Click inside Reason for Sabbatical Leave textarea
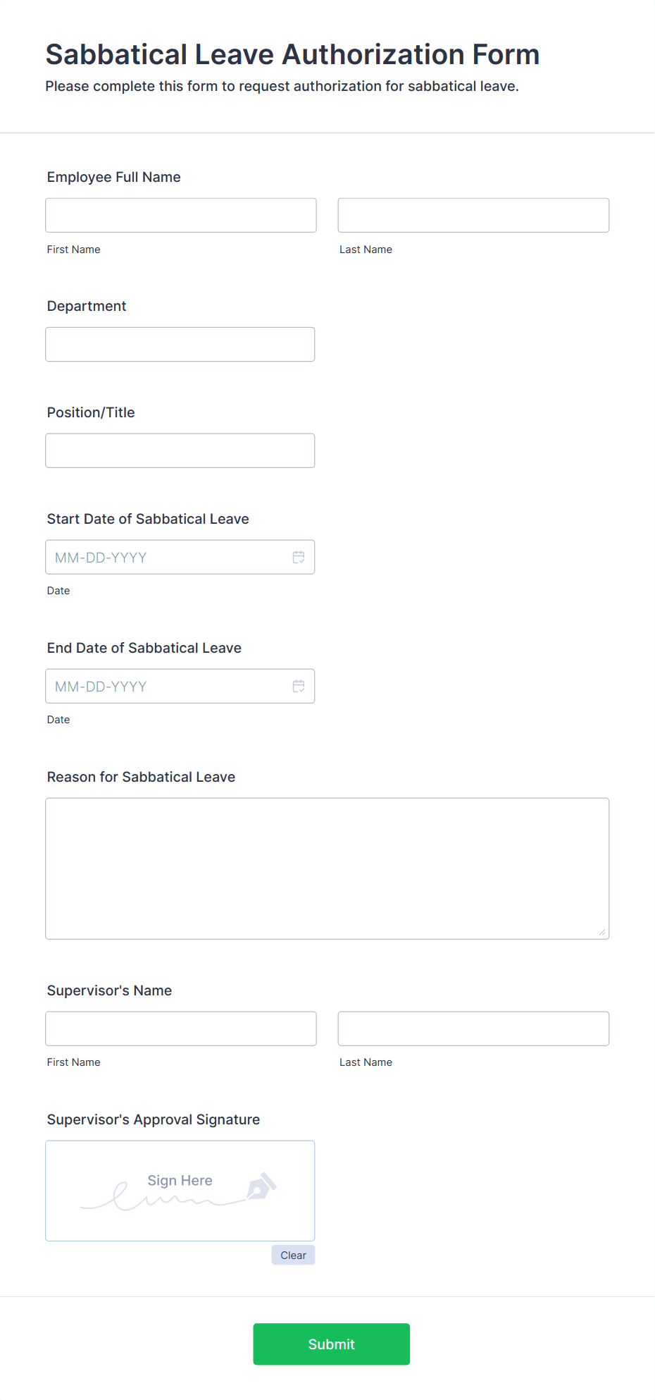Viewport: 655px width, 1400px height. (327, 868)
